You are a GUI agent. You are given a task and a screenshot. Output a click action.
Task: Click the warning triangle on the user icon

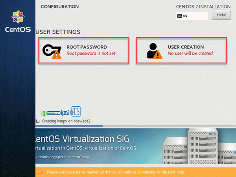pyautogui.click(x=159, y=55)
